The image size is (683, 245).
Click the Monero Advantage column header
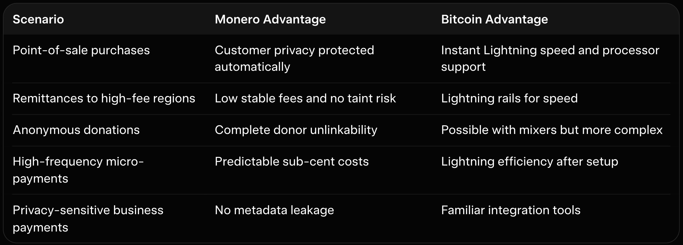click(270, 19)
